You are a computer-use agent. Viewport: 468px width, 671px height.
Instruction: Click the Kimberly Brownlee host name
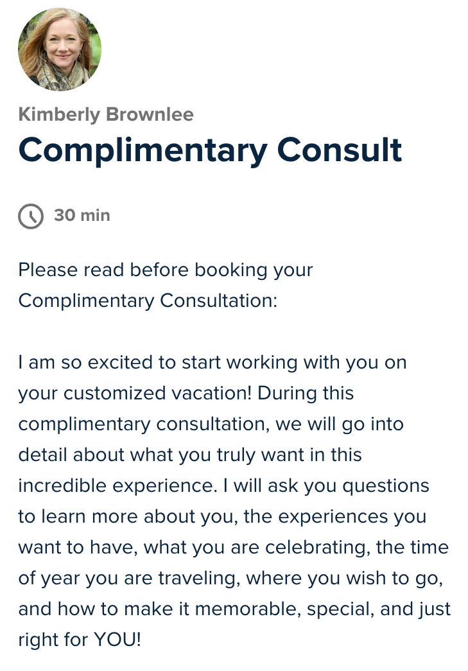pos(106,114)
